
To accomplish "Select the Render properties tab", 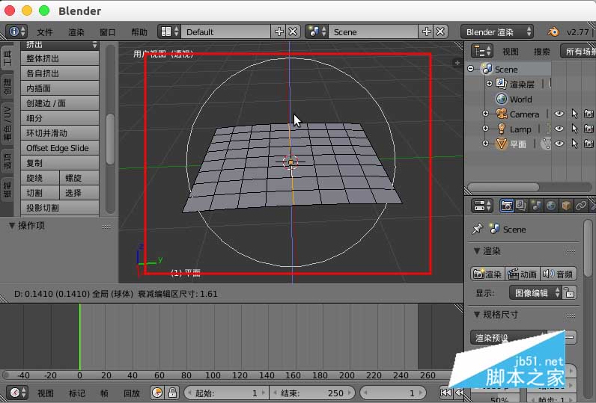I will (x=506, y=206).
